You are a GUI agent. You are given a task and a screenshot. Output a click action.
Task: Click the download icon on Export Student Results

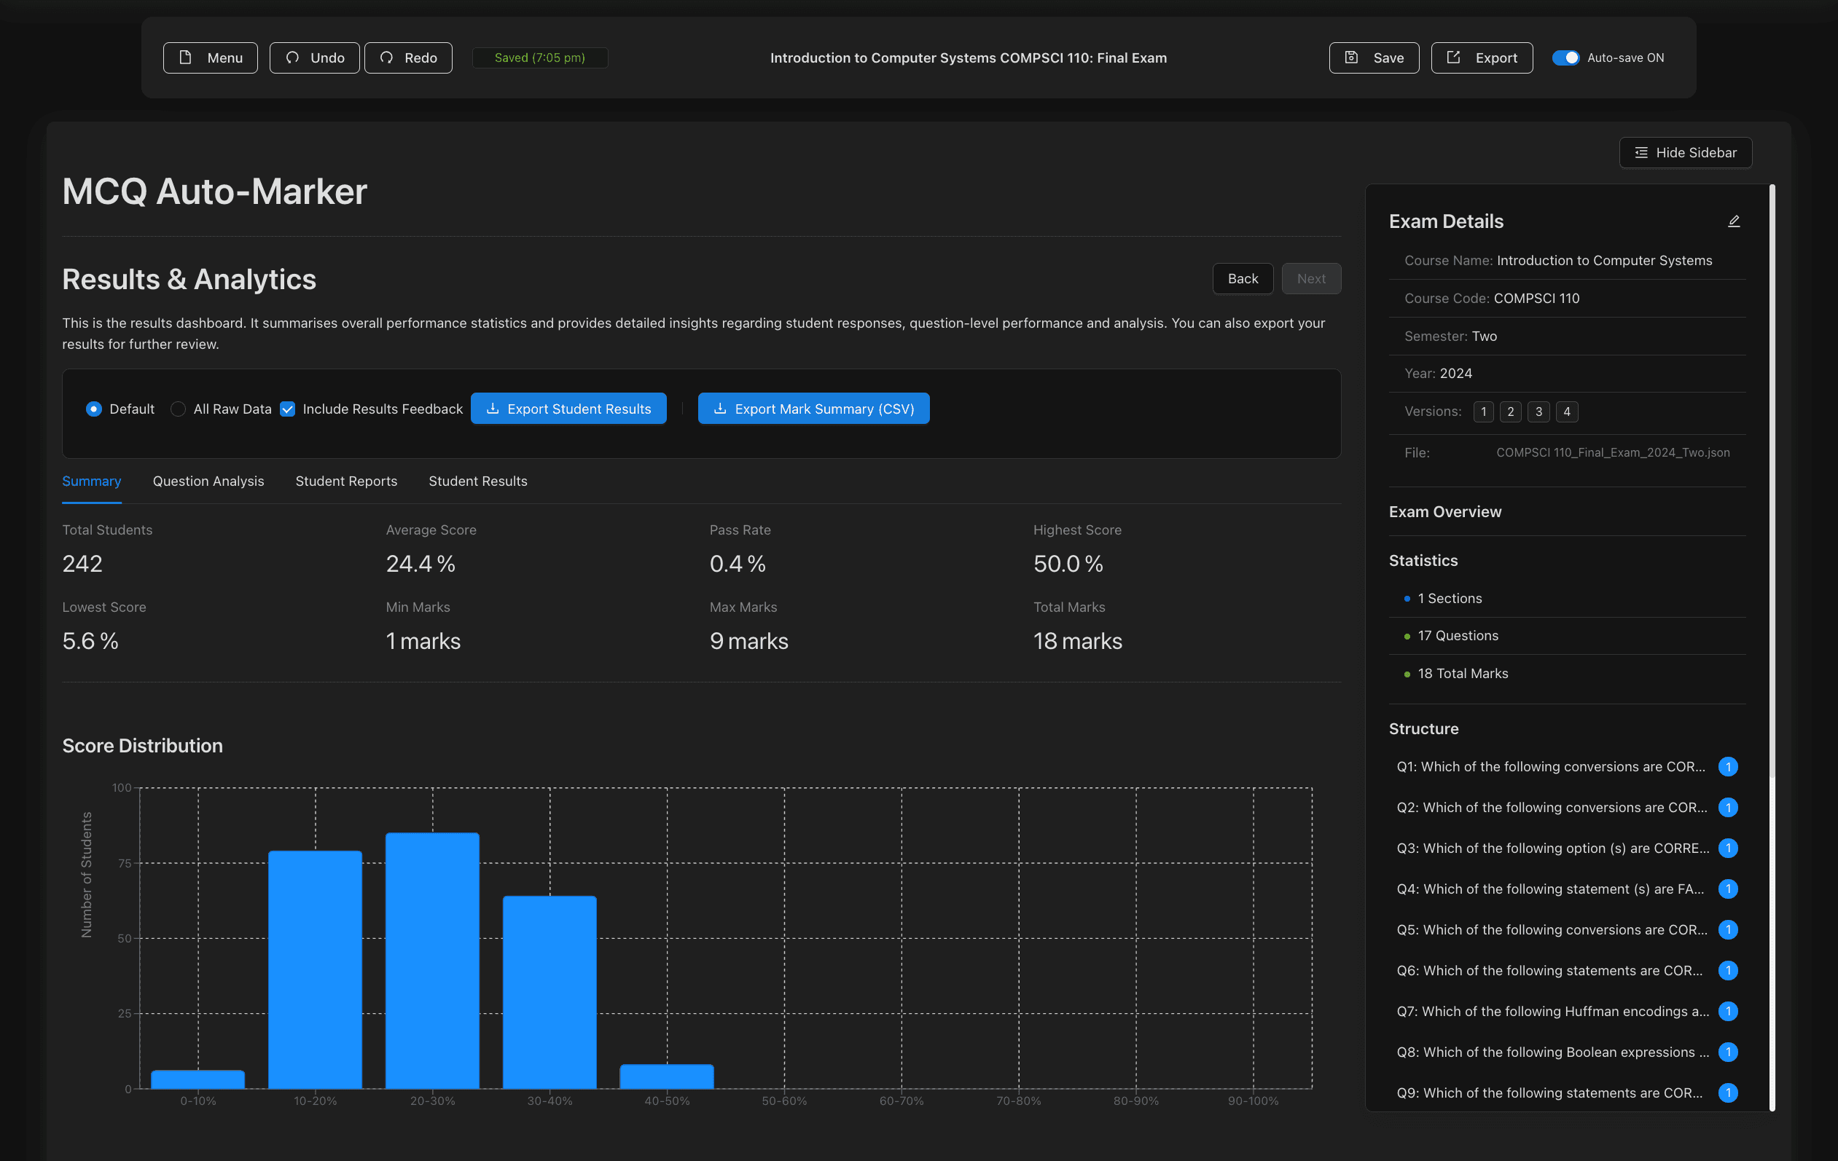click(x=493, y=409)
